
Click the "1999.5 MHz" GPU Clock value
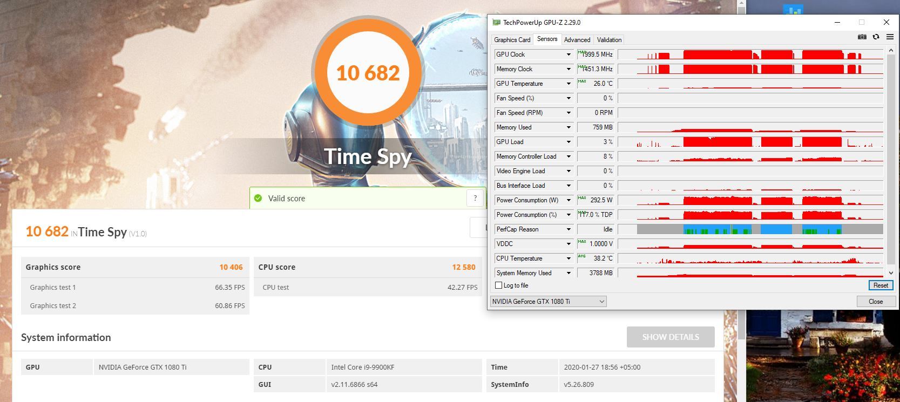(x=597, y=54)
